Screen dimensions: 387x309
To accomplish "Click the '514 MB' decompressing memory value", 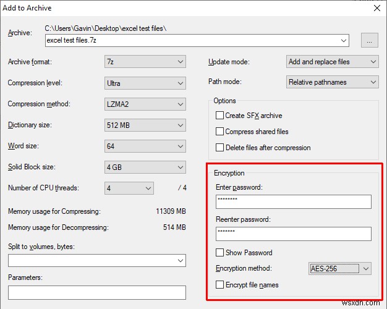I will (x=174, y=227).
